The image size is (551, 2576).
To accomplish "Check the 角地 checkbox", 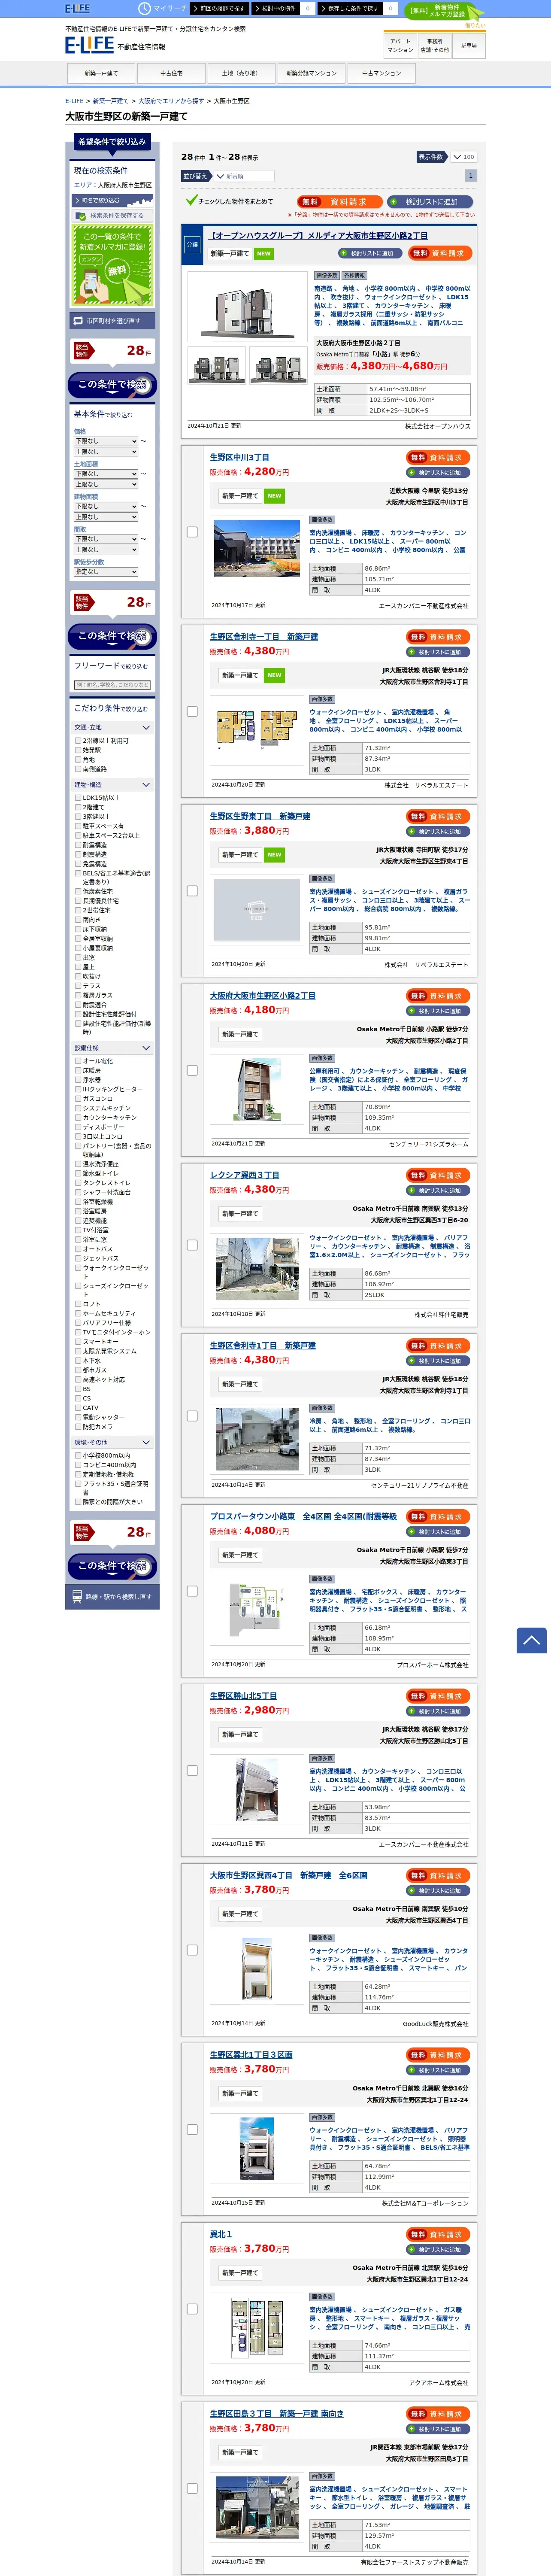I will (x=78, y=760).
